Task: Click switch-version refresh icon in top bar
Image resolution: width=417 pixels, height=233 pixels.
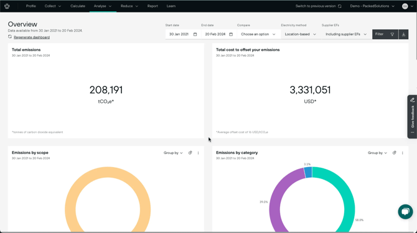Action: (340, 6)
